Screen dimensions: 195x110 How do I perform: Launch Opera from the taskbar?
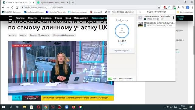pyautogui.click(x=39, y=107)
